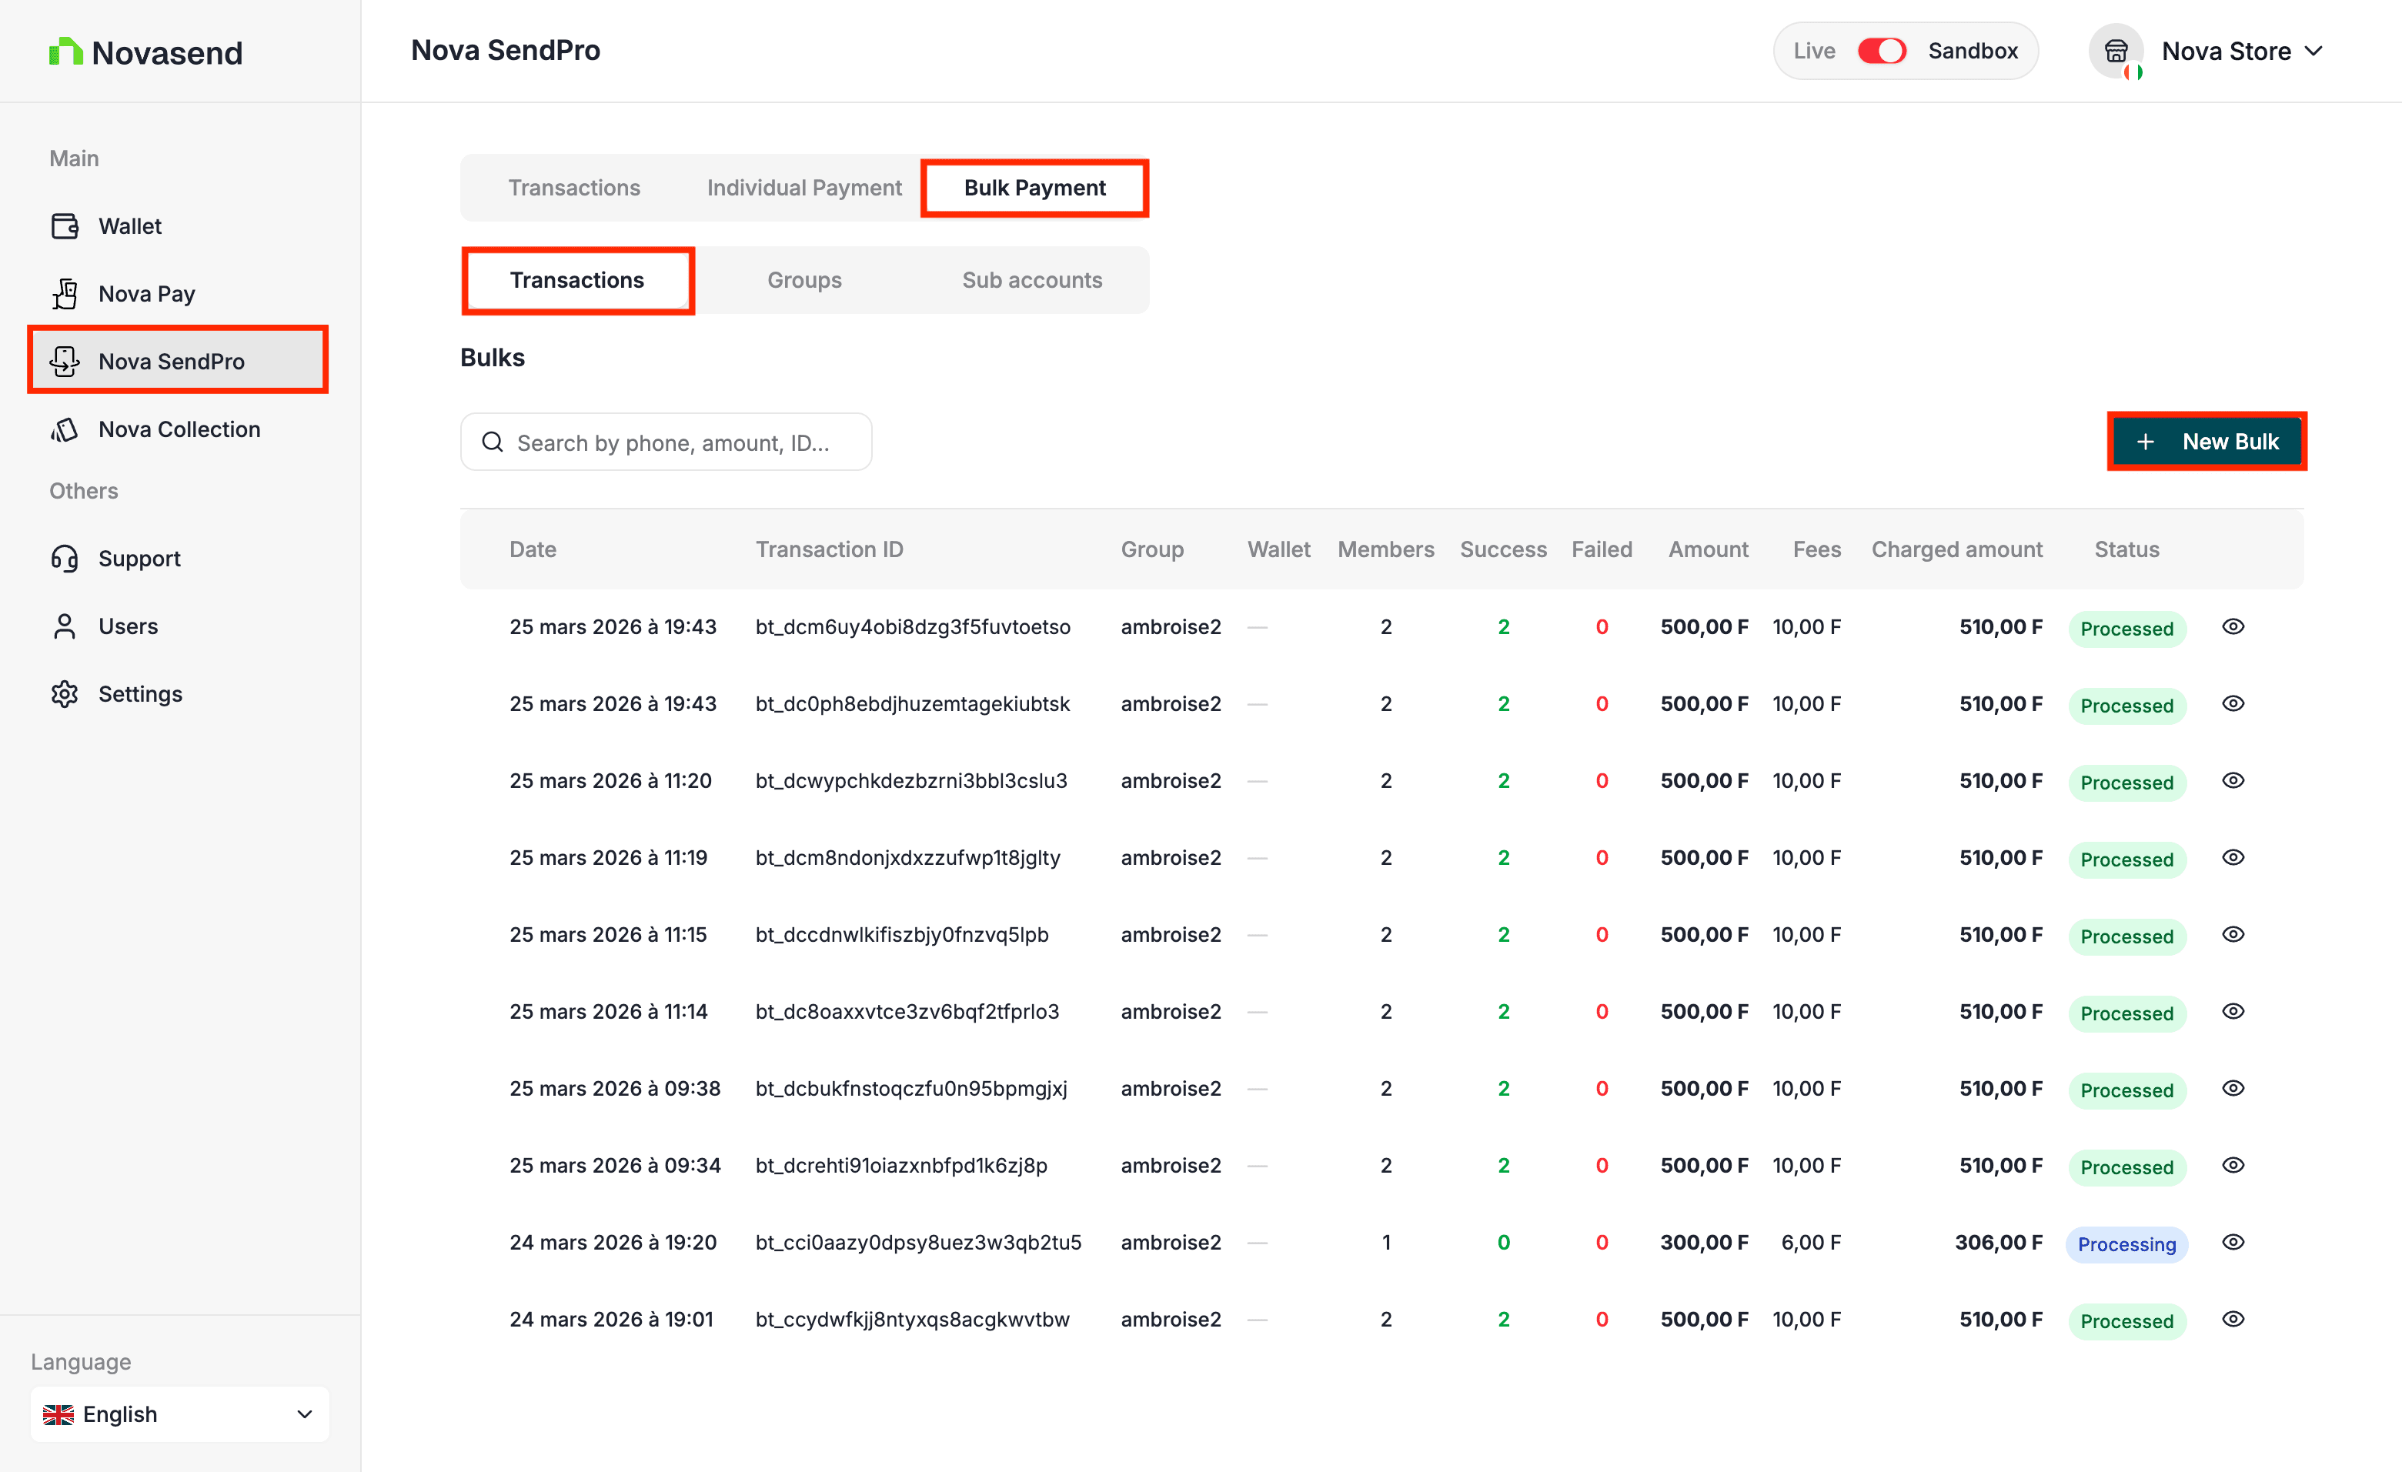The height and width of the screenshot is (1472, 2402).
Task: Open the Settings gear icon
Action: [x=65, y=694]
